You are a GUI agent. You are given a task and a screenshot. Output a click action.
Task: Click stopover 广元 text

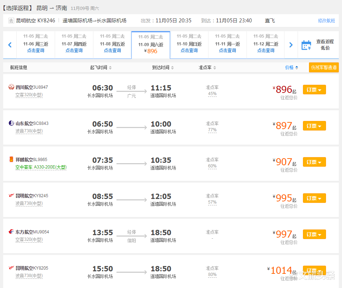(131, 96)
